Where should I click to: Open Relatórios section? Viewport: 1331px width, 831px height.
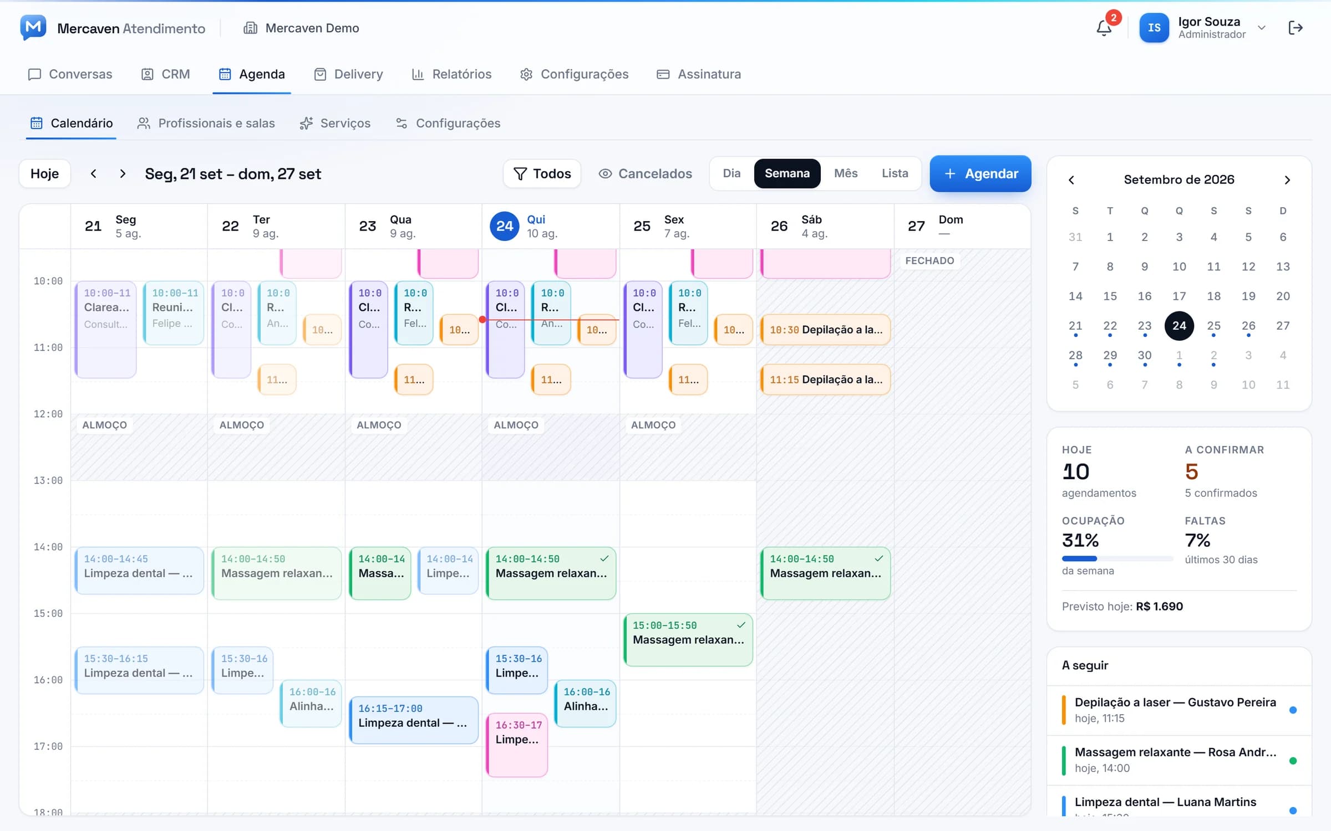pos(451,74)
